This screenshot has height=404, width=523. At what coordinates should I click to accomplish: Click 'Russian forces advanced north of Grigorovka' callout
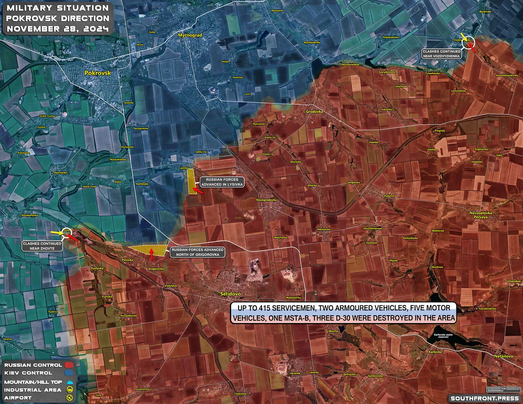point(198,252)
